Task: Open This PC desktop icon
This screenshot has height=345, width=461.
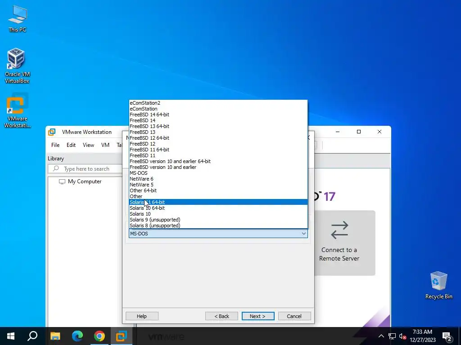Action: (18, 19)
